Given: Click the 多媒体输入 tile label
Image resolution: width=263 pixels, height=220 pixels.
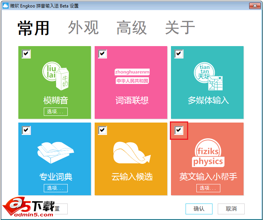Looking at the screenshot, I should point(208,100).
